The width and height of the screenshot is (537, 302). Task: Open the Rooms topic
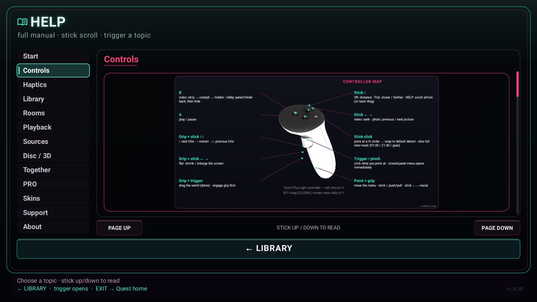point(53,113)
